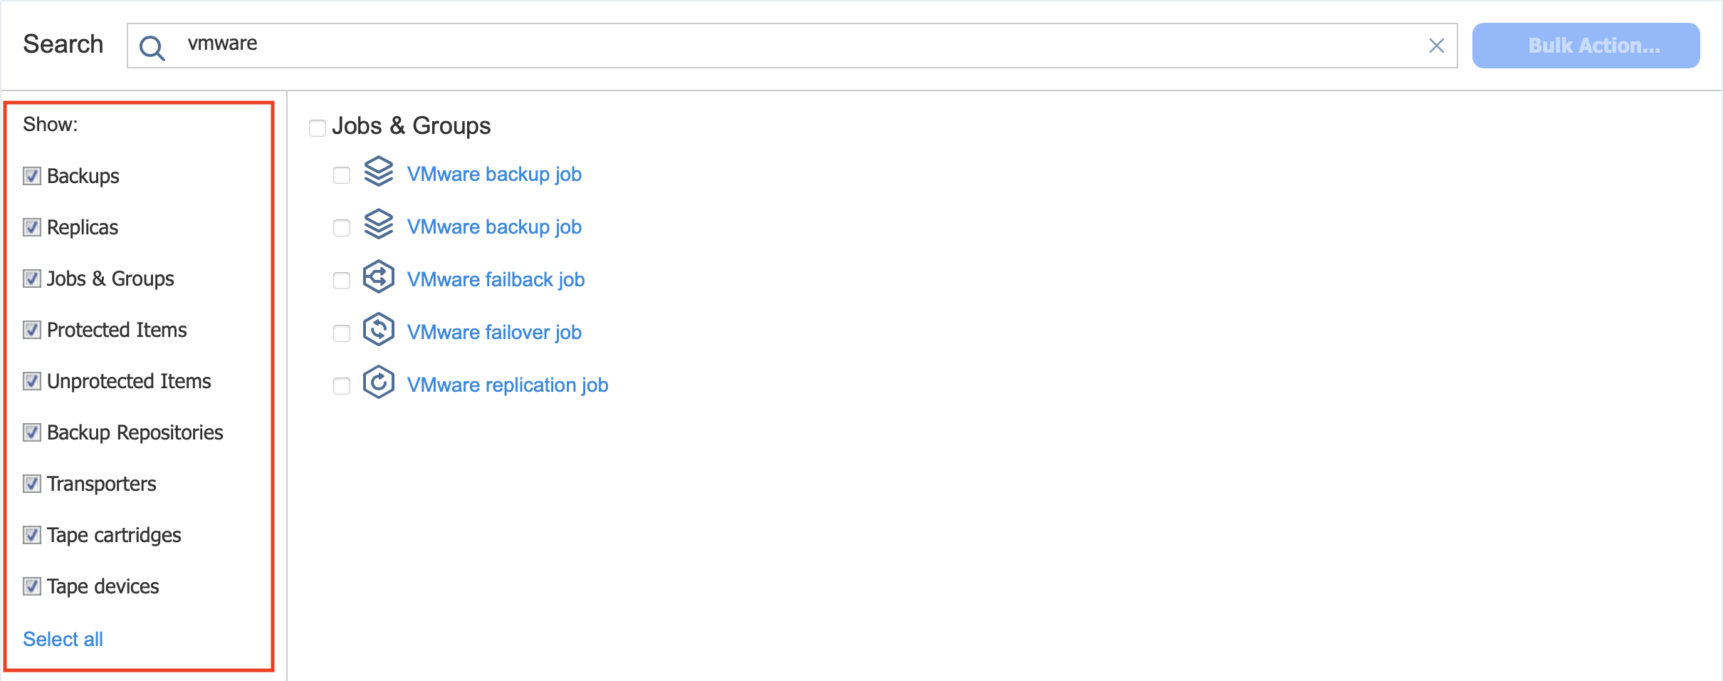The height and width of the screenshot is (681, 1723).
Task: Disable the Backup Repositories filter
Action: click(x=32, y=432)
